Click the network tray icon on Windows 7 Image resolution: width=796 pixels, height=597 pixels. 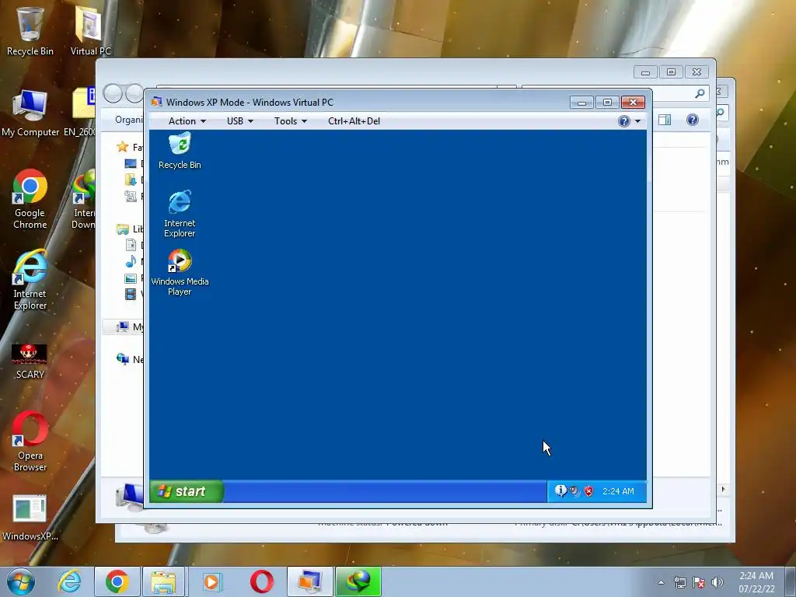point(679,582)
